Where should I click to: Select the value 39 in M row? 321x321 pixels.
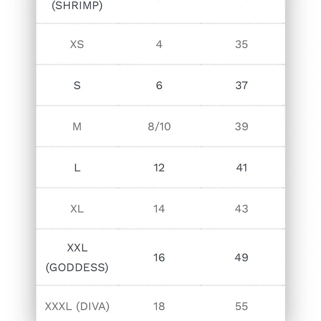pyautogui.click(x=241, y=126)
